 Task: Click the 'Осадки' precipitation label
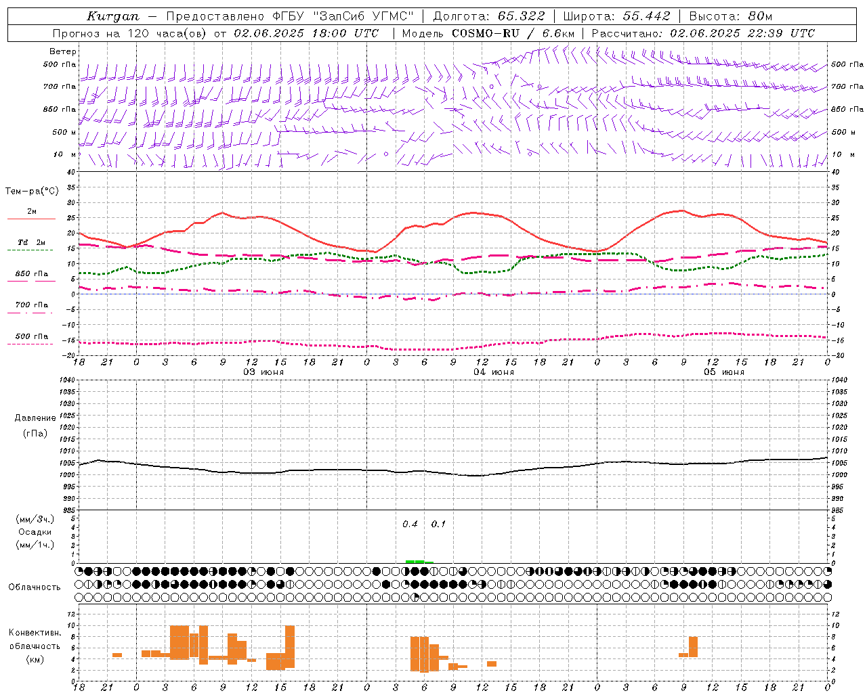pyautogui.click(x=35, y=532)
